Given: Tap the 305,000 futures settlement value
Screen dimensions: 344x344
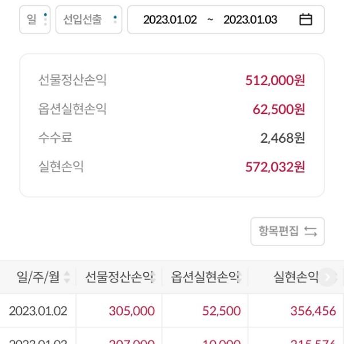Looking at the screenshot, I should 131,311.
